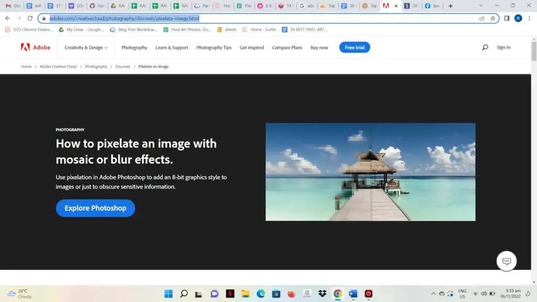The image size is (537, 302).
Task: Open the chat support bubble icon
Action: 507,261
